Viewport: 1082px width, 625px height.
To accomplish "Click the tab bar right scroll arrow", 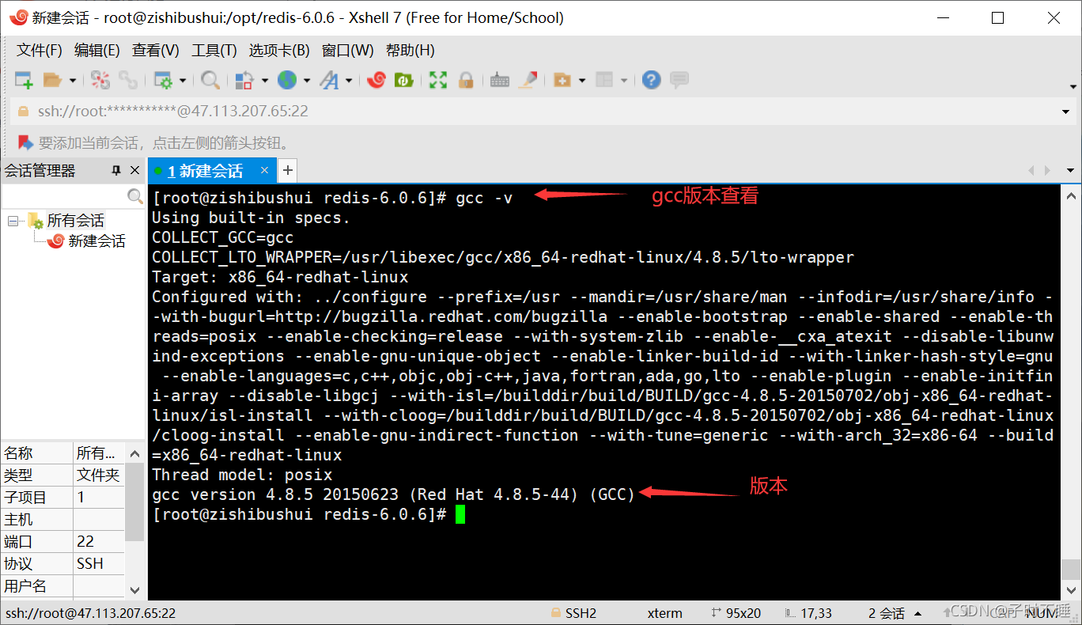I will (1048, 170).
